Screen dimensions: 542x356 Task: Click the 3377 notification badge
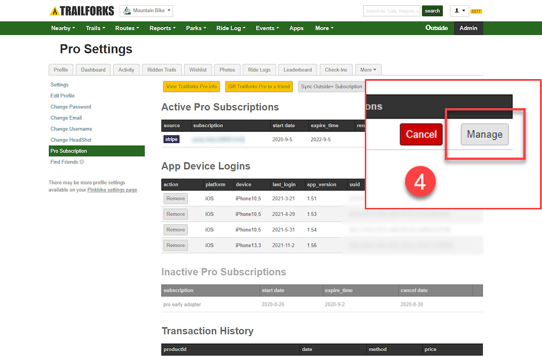tap(476, 11)
